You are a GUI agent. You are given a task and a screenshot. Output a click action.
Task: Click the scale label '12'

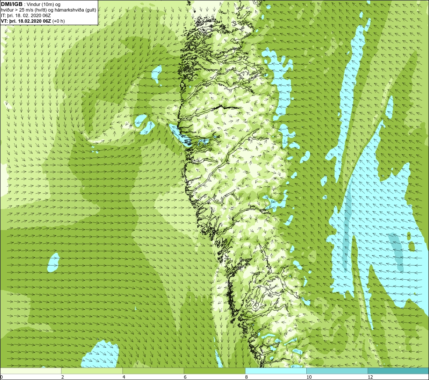[370, 377]
